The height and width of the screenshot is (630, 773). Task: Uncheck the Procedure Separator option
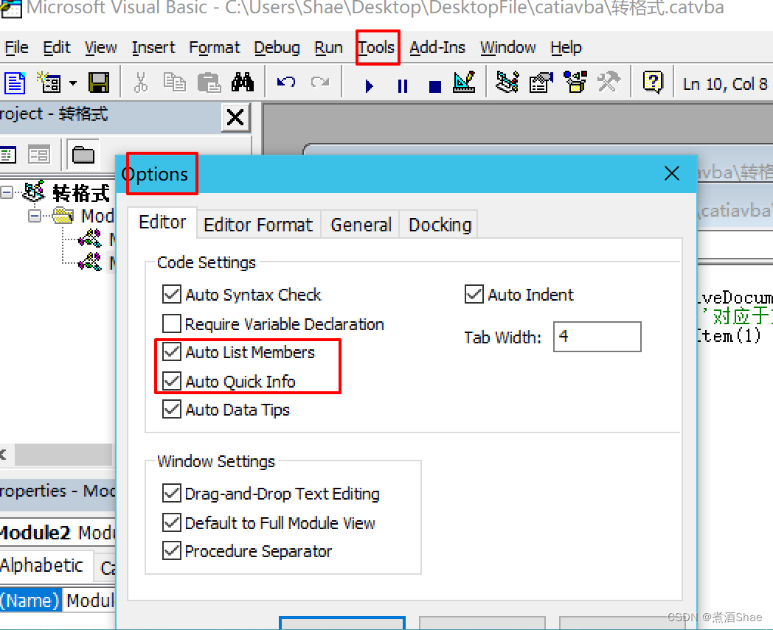[172, 551]
